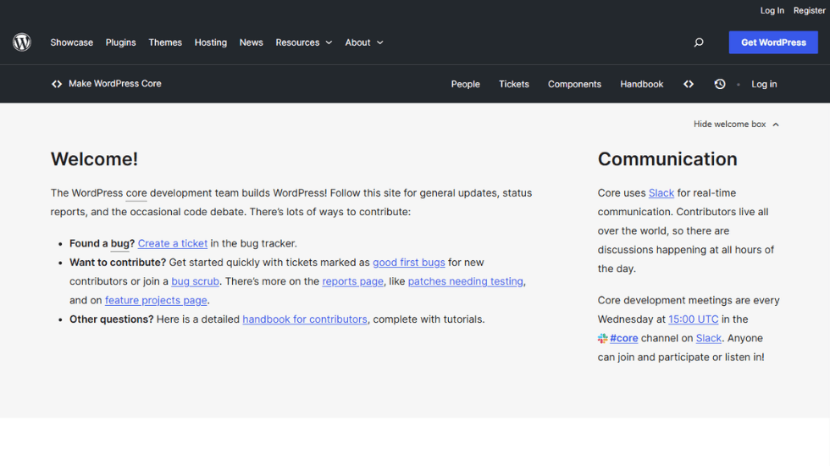Click the underlined word 'core' in the intro
Image resolution: width=830 pixels, height=466 pixels.
pos(136,193)
